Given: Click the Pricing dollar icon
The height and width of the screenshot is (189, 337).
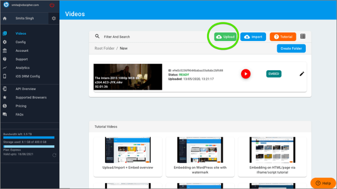Looking at the screenshot, I should pos(5,106).
